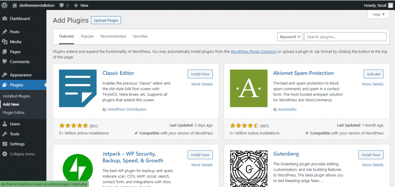Click the Akismet Spam Protection title link
Screen dimensions: 395x187
click(x=304, y=73)
